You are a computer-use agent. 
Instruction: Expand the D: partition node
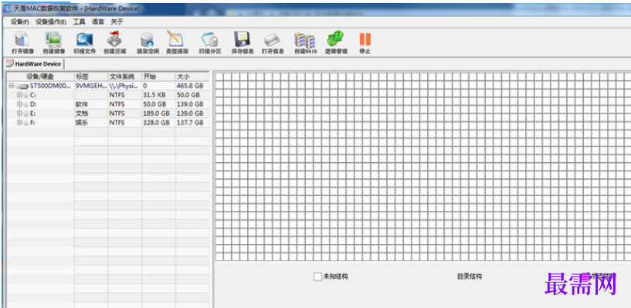tap(19, 104)
